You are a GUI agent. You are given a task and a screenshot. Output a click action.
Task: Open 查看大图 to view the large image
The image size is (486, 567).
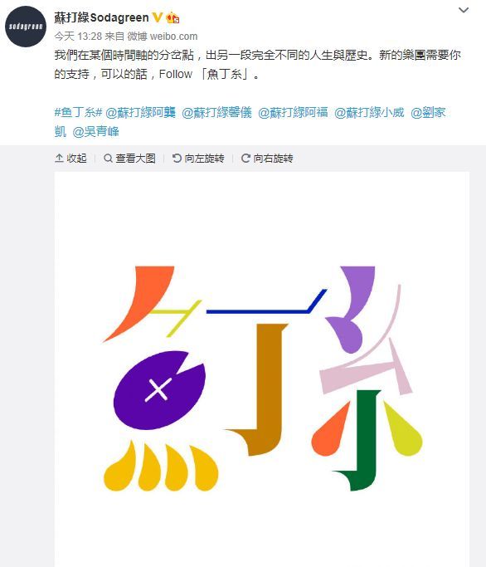[129, 158]
